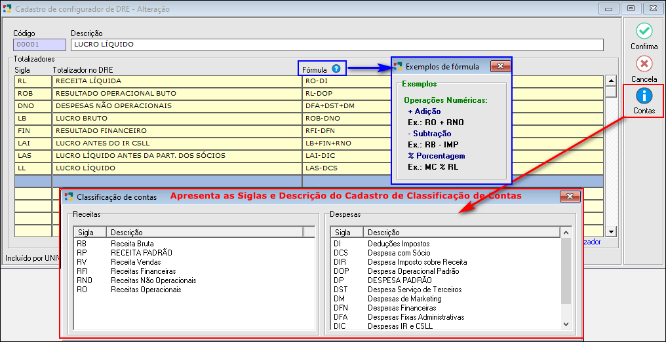666x342 pixels.
Task: Click the red Cancela X icon
Action: click(x=644, y=64)
